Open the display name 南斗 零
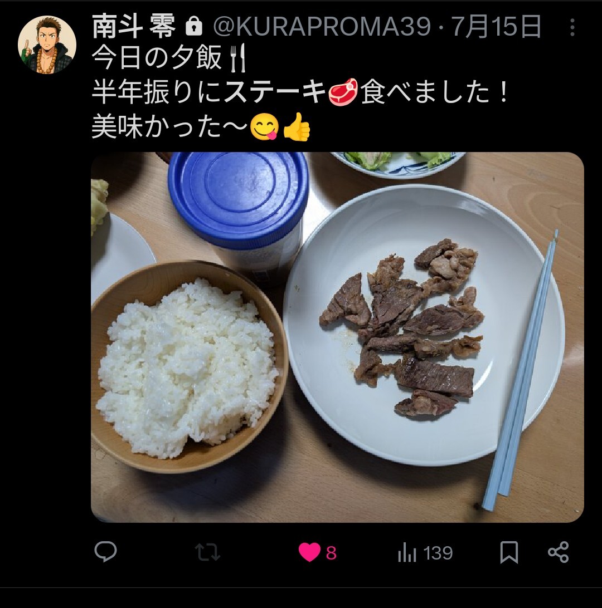 tap(134, 27)
